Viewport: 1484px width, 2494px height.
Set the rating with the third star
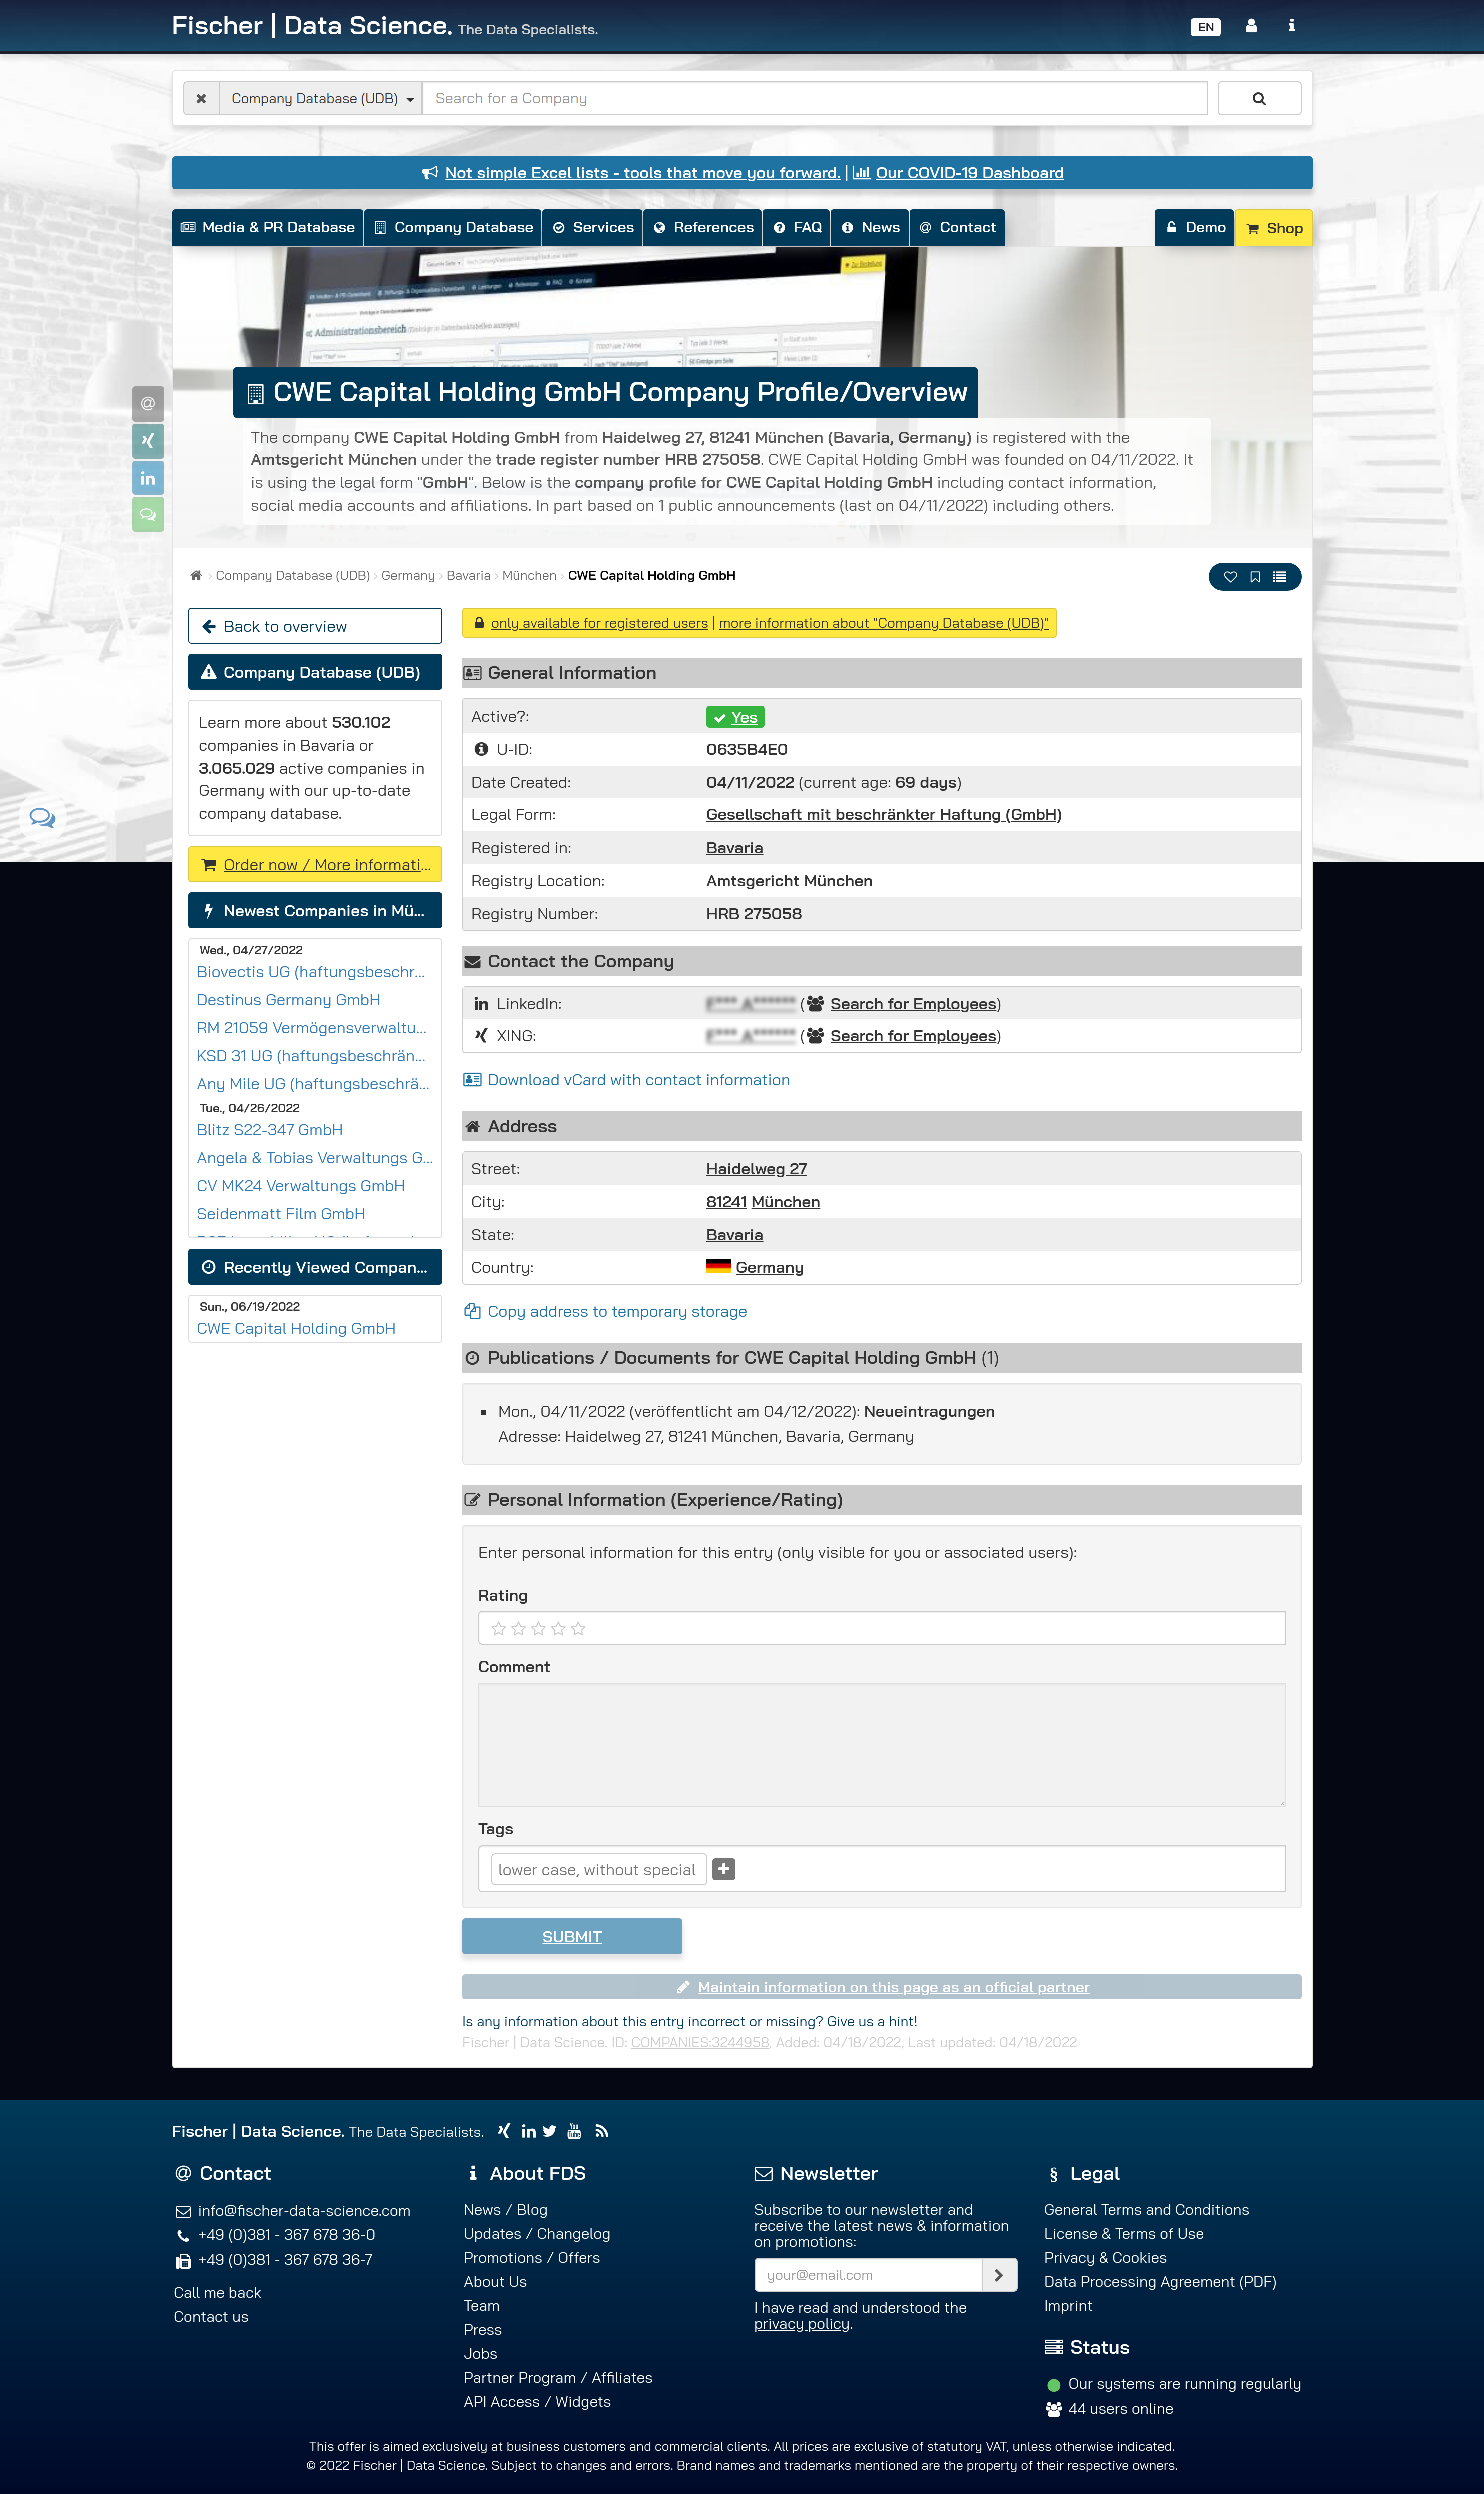point(538,1628)
